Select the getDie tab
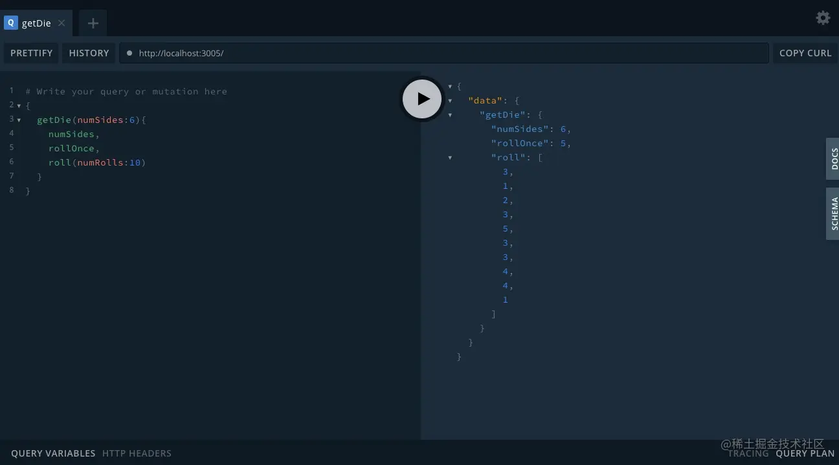This screenshot has width=839, height=465. (36, 23)
